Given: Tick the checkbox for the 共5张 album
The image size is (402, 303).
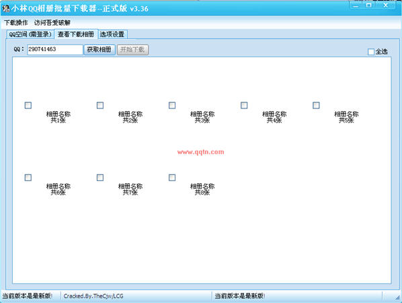Looking at the screenshot, I should (316, 105).
